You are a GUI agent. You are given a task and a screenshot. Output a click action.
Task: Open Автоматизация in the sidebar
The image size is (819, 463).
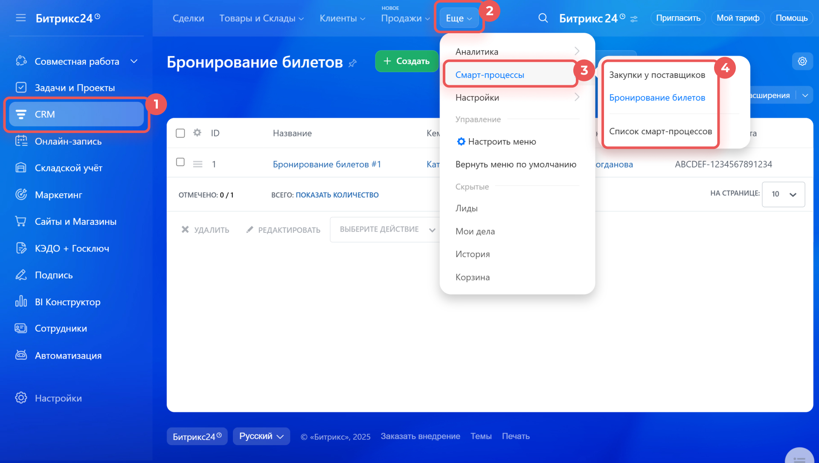(x=68, y=355)
